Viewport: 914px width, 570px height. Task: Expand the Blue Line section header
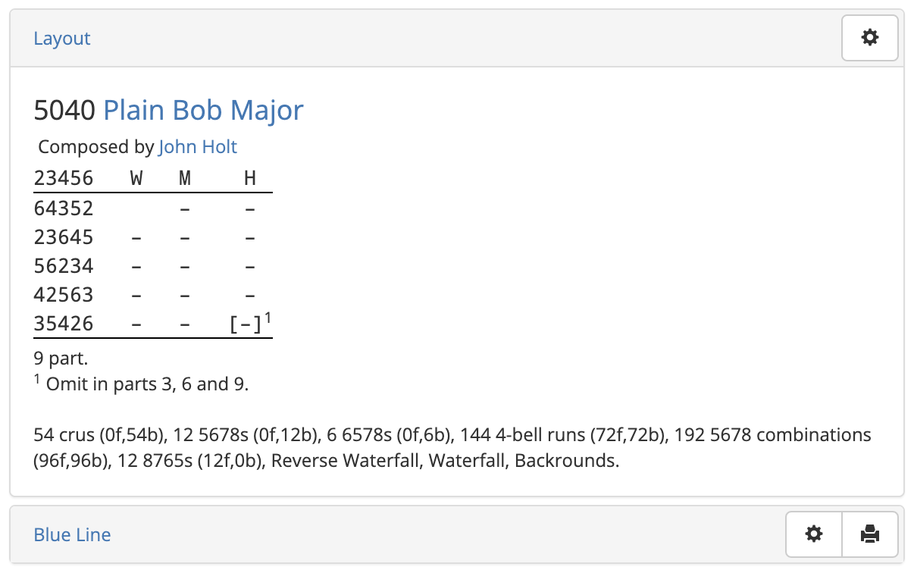click(72, 534)
